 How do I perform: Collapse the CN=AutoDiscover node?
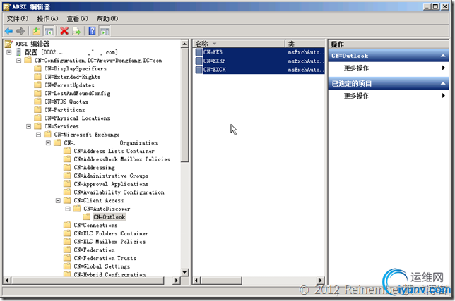pyautogui.click(x=68, y=209)
